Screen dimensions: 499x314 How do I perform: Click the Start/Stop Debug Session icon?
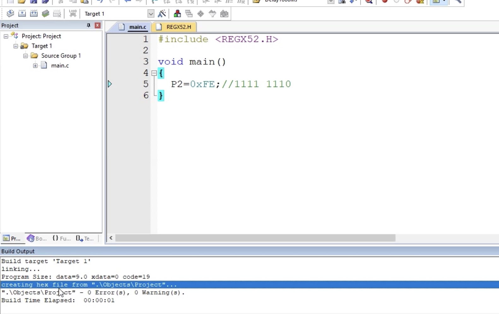point(369,1)
